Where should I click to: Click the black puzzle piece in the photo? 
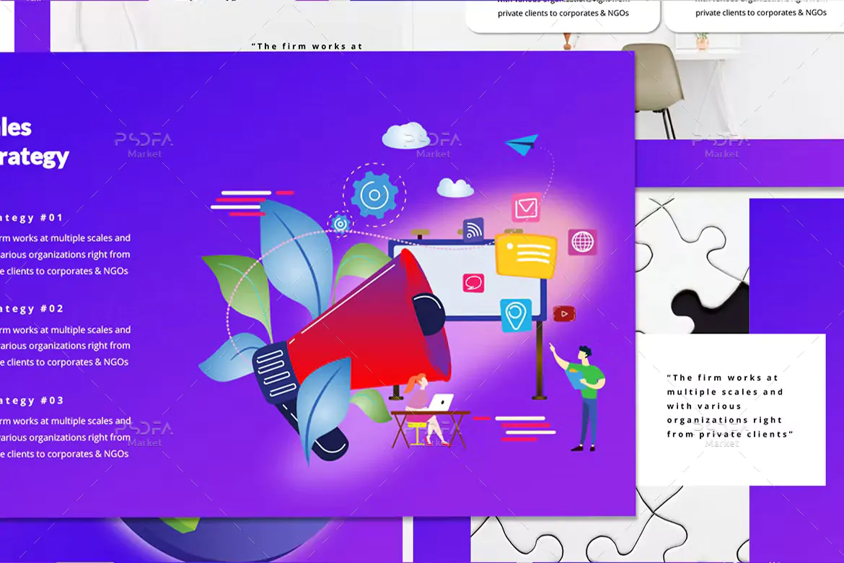pyautogui.click(x=709, y=308)
